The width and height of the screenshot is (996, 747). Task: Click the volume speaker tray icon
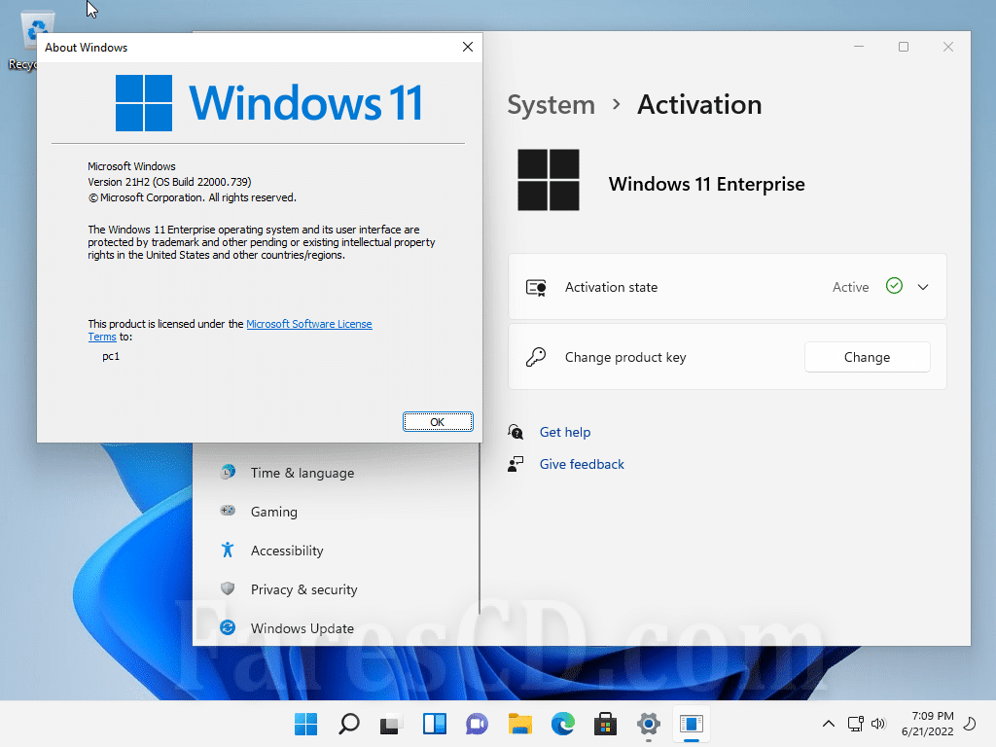pyautogui.click(x=878, y=724)
